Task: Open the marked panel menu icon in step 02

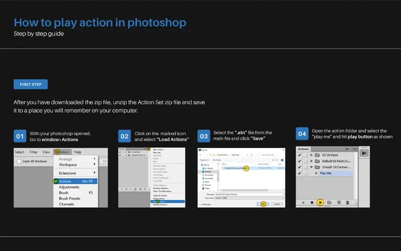Action: coord(148,149)
